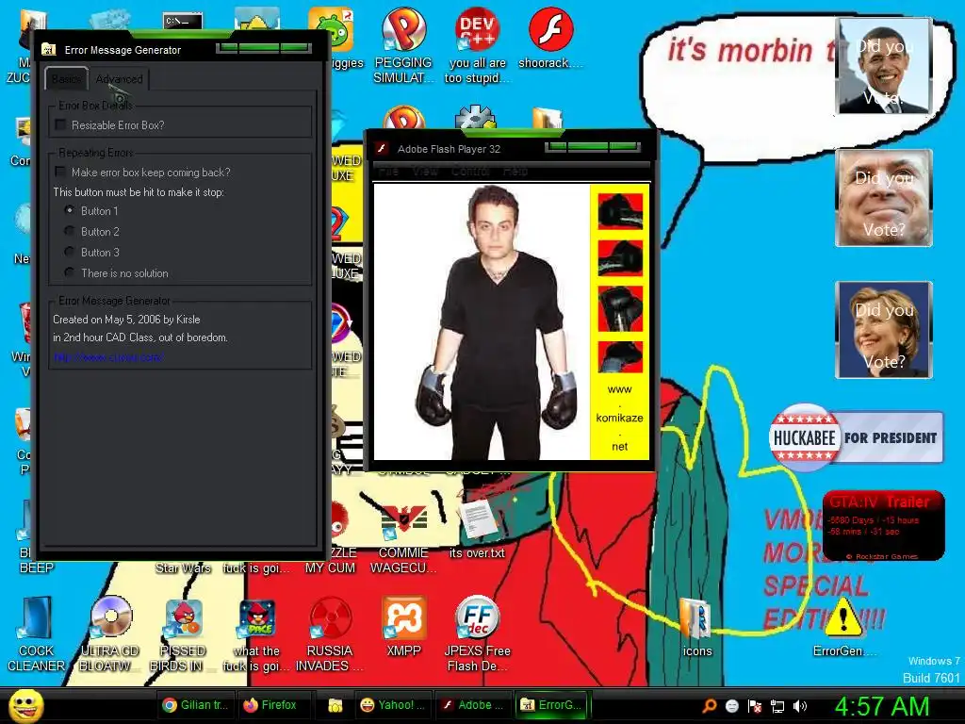Click the blue hyperlink in Error Message Generator
The height and width of the screenshot is (724, 965).
(x=107, y=357)
